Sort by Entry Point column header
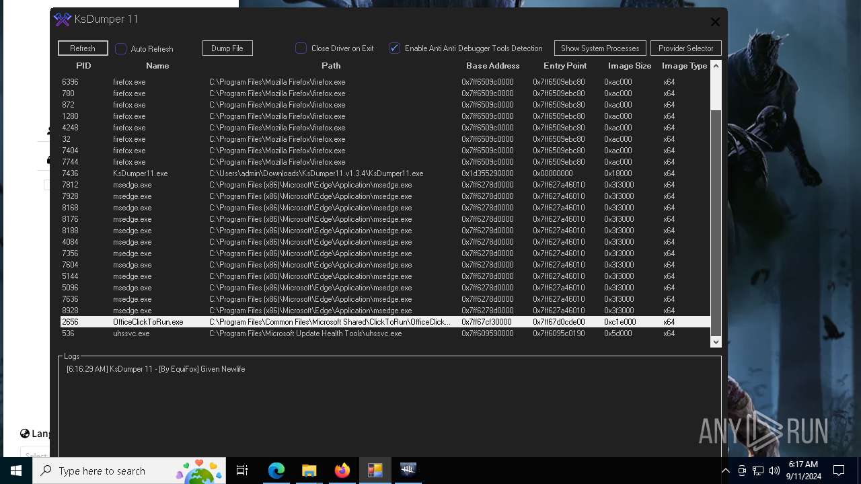Viewport: 861px width, 484px height. (x=565, y=66)
